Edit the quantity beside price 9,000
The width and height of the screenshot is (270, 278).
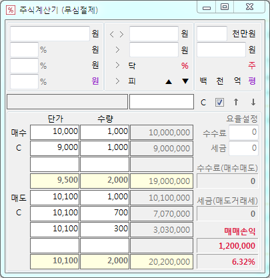click(105, 148)
